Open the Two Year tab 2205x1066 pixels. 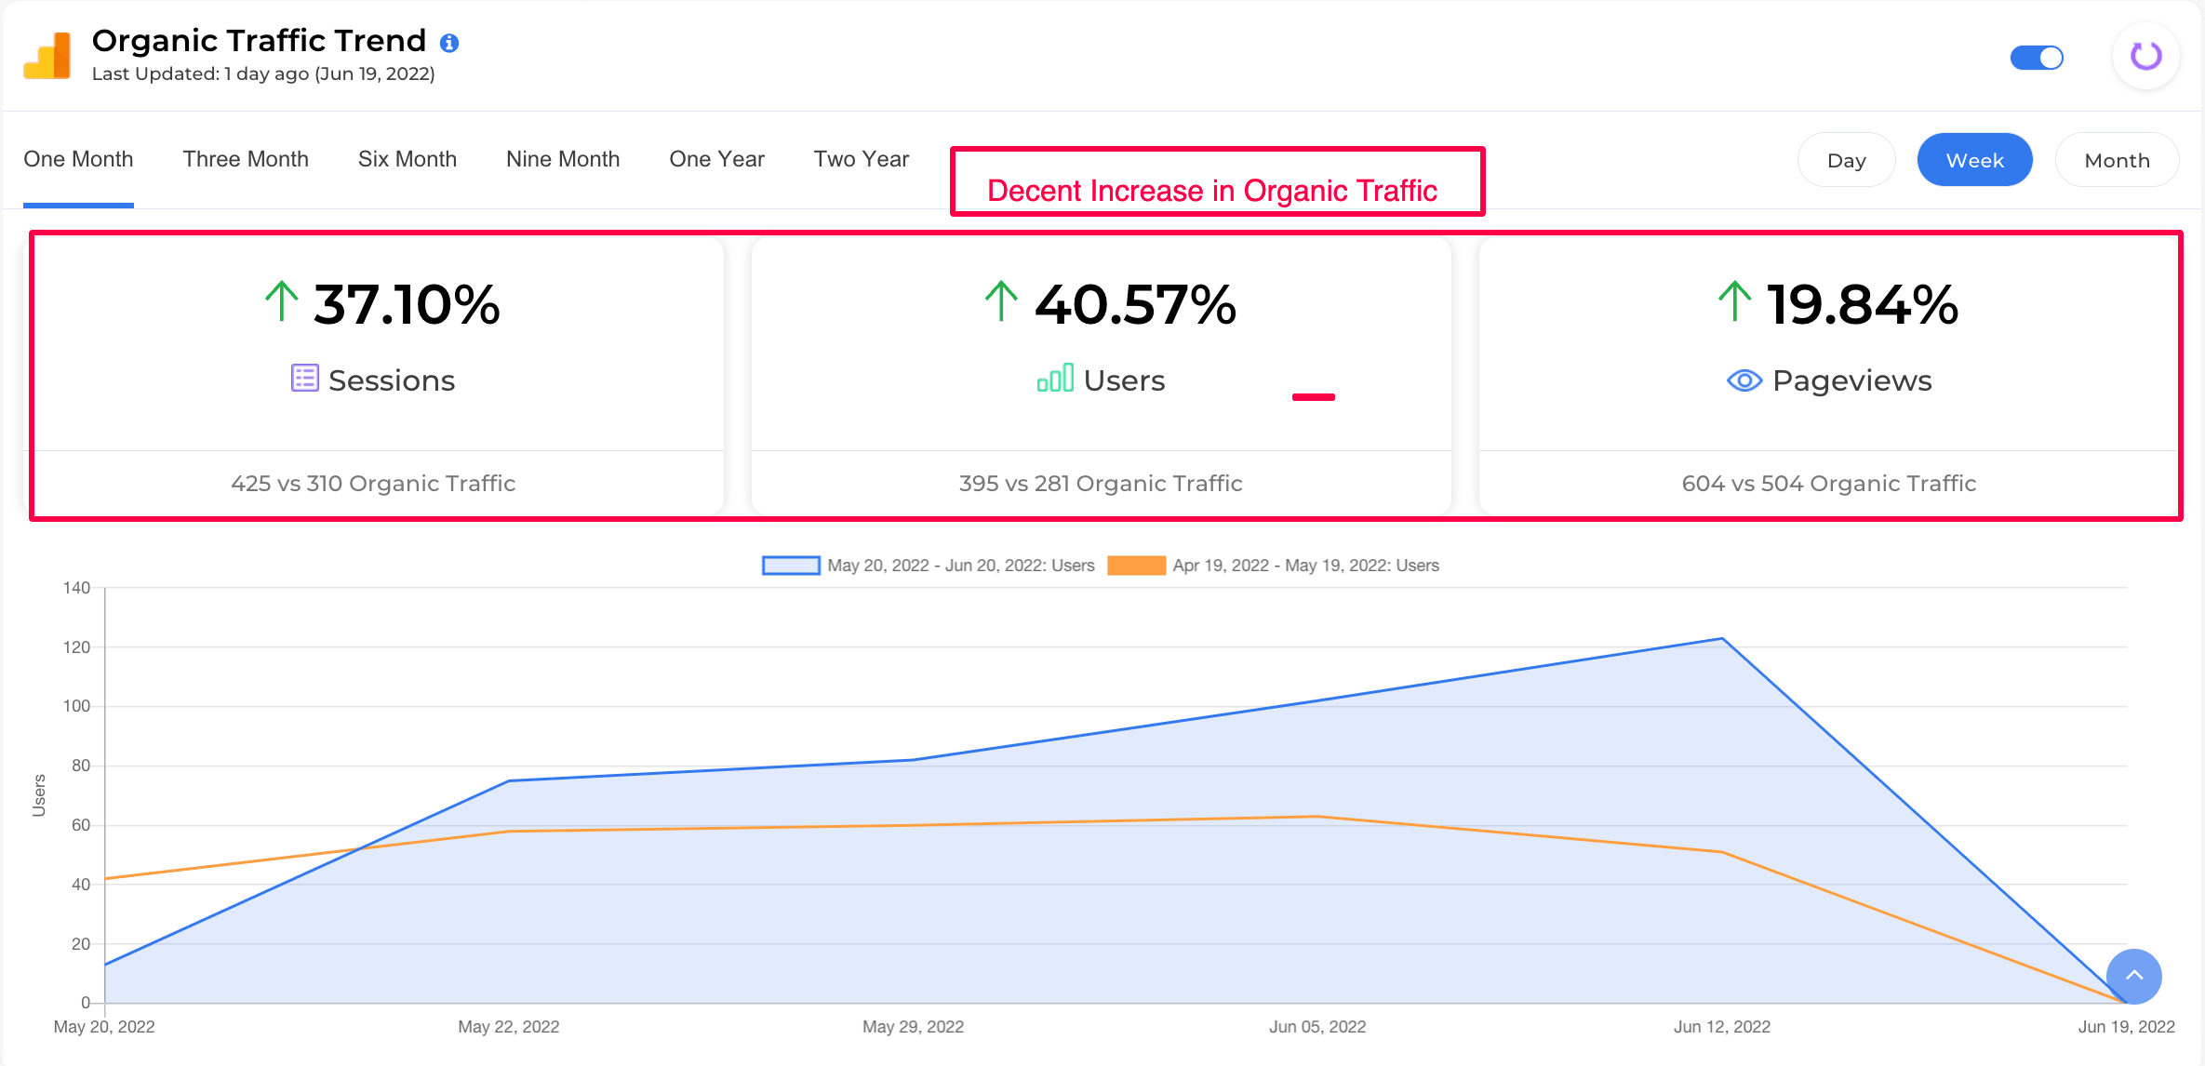click(861, 159)
